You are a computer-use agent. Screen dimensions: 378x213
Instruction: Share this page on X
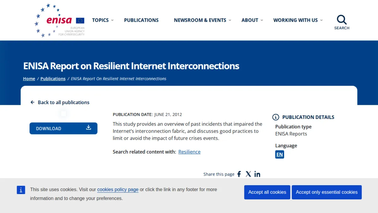[x=248, y=174]
